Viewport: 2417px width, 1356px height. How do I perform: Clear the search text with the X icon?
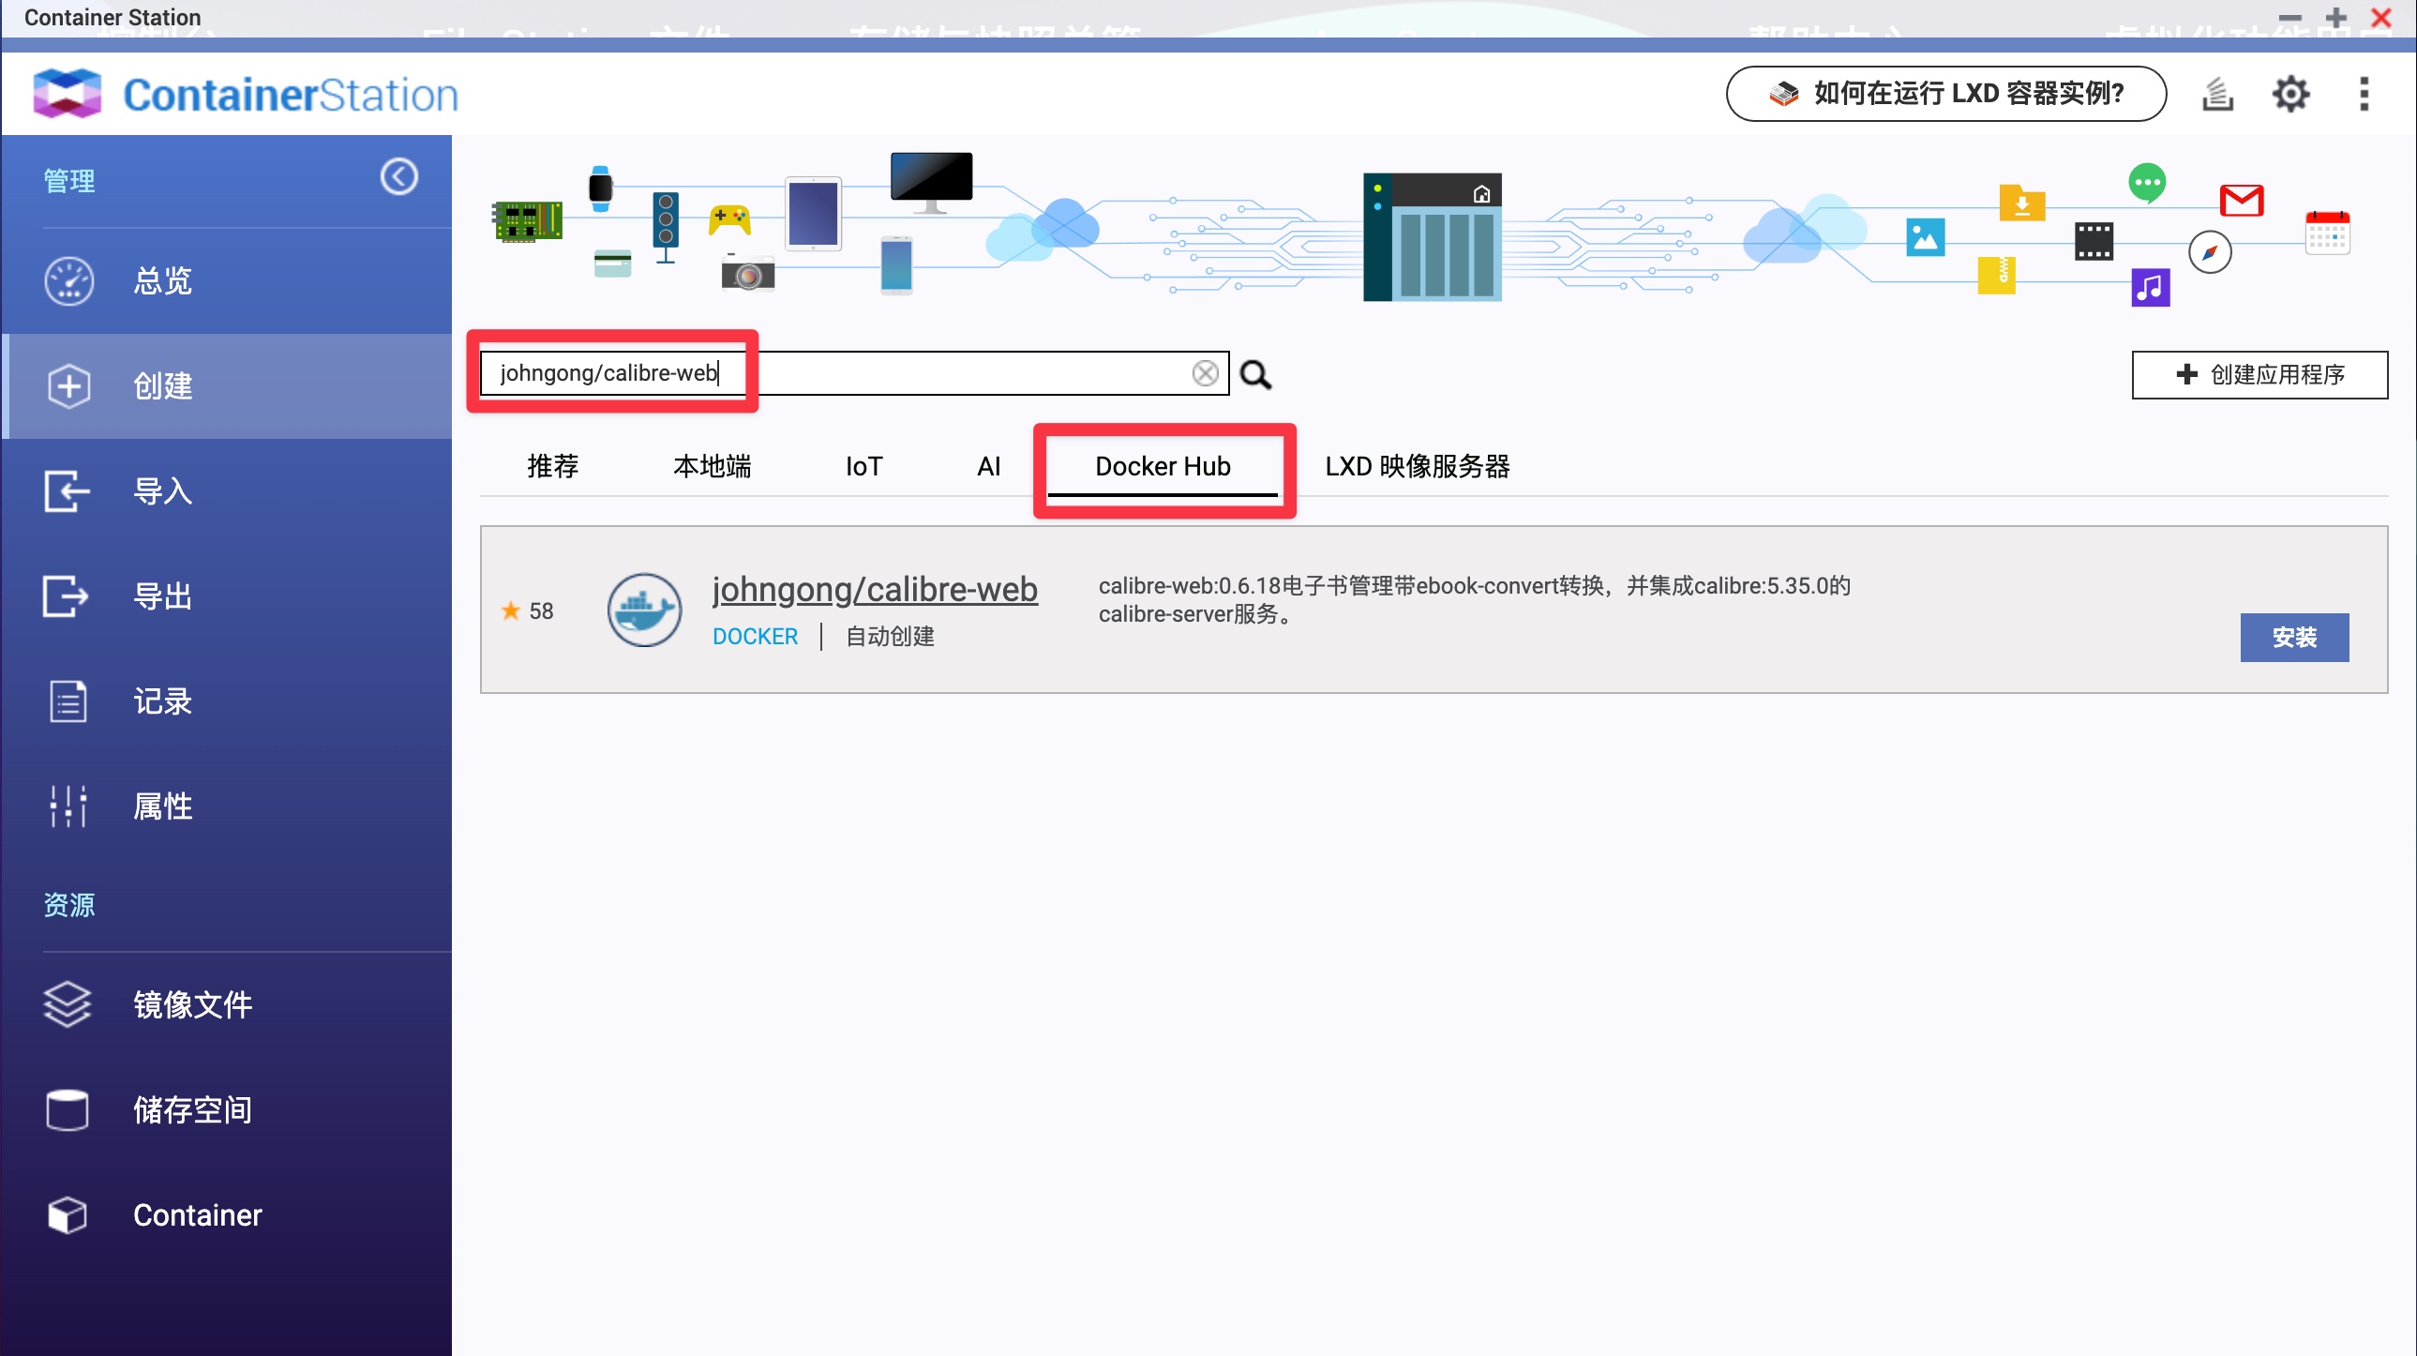1205,373
